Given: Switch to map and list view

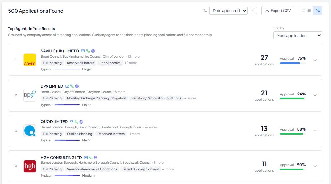Looking at the screenshot, I should click(x=306, y=11).
